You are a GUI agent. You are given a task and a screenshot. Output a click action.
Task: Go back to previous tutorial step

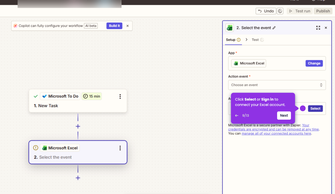pyautogui.click(x=237, y=116)
